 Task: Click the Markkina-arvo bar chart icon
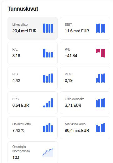coord(100,128)
